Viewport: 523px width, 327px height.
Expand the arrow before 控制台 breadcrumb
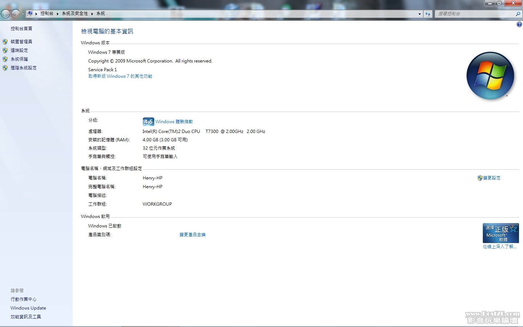coord(36,14)
